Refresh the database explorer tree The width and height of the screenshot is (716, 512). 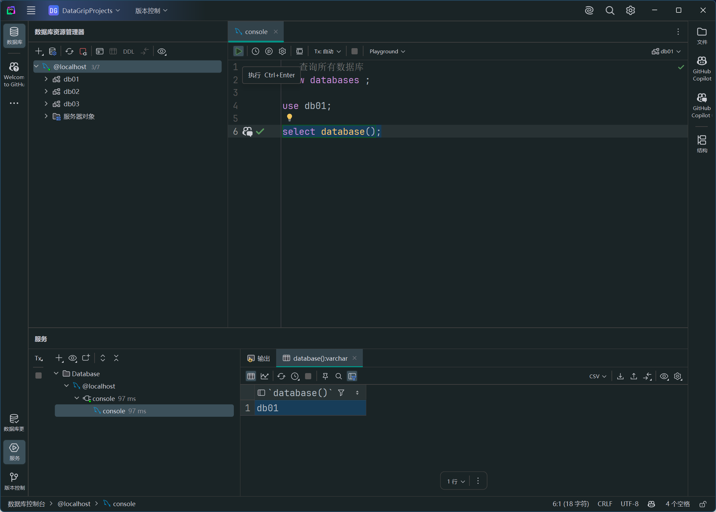[x=69, y=51]
